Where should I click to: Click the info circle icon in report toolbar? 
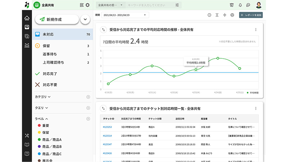[x=210, y=15]
